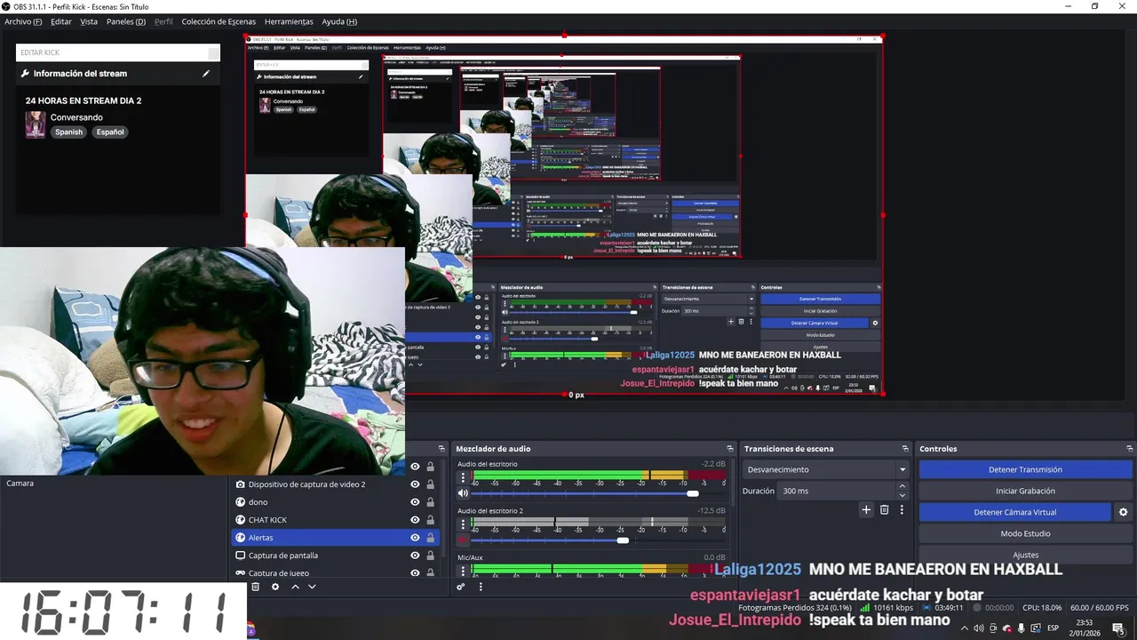Open the Colección de Escenas menu

(x=219, y=21)
